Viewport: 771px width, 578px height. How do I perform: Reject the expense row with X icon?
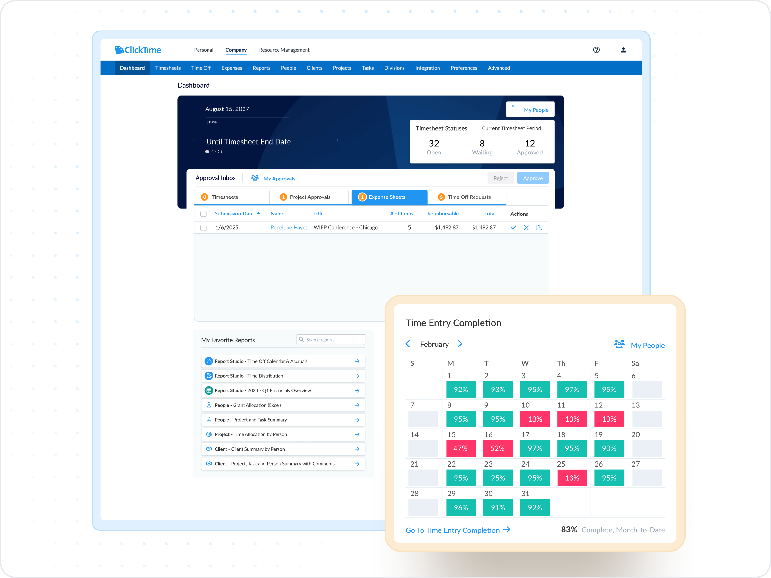click(x=526, y=227)
